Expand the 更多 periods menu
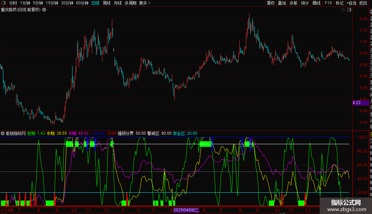Screen dimensions: 372x214 [x=145, y=3]
